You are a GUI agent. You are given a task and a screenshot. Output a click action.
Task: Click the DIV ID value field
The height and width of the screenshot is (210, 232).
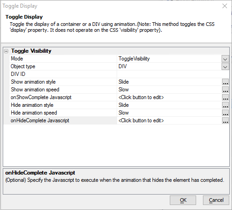click(173, 74)
